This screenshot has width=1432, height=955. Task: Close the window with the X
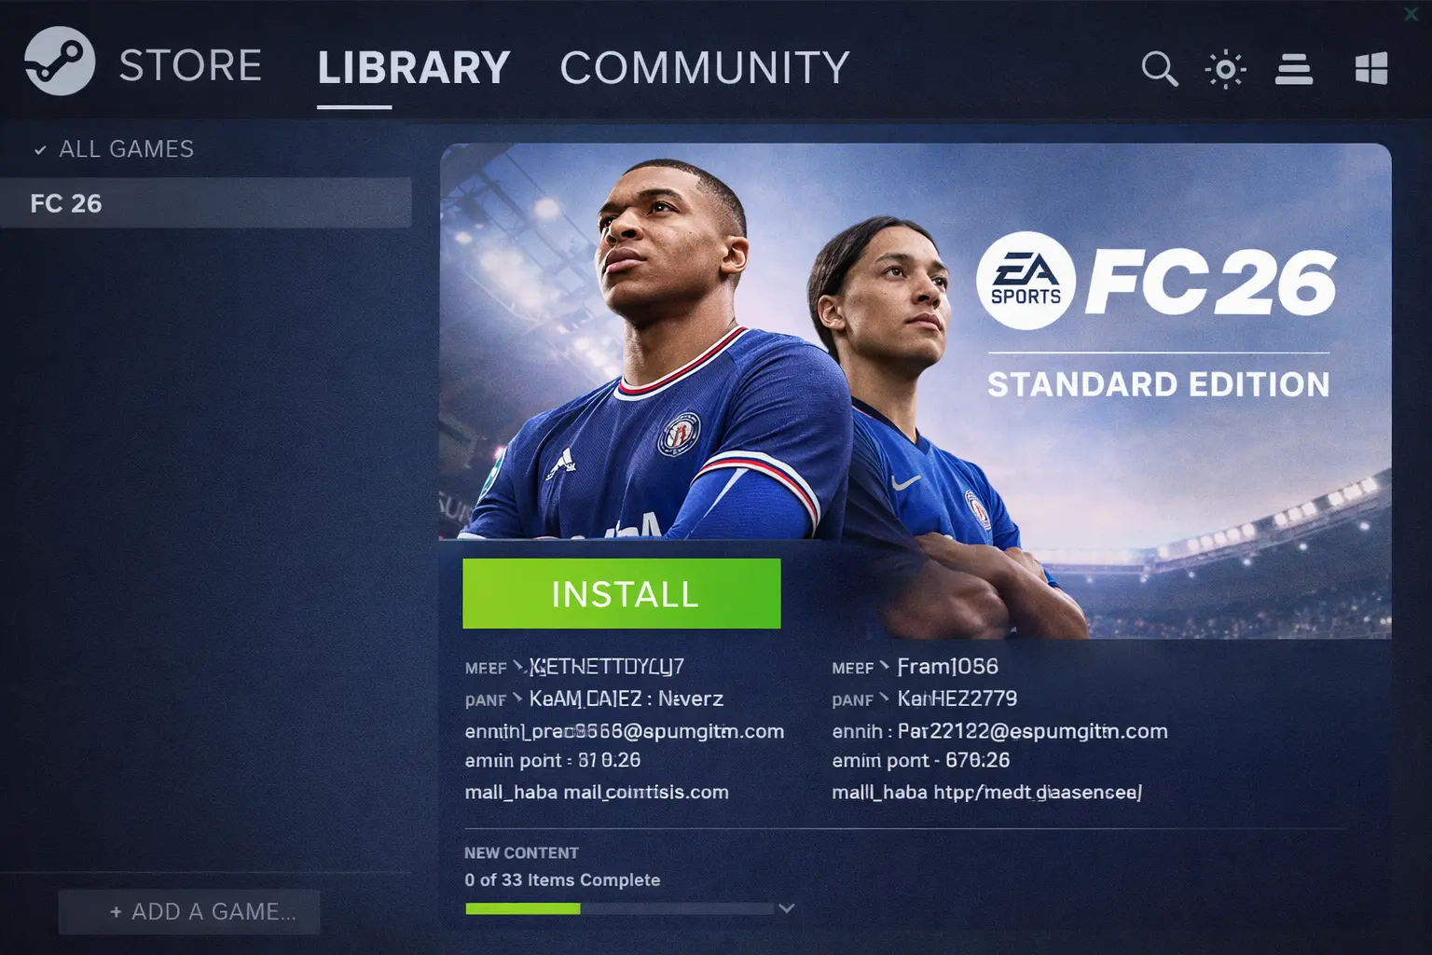pos(1411,13)
